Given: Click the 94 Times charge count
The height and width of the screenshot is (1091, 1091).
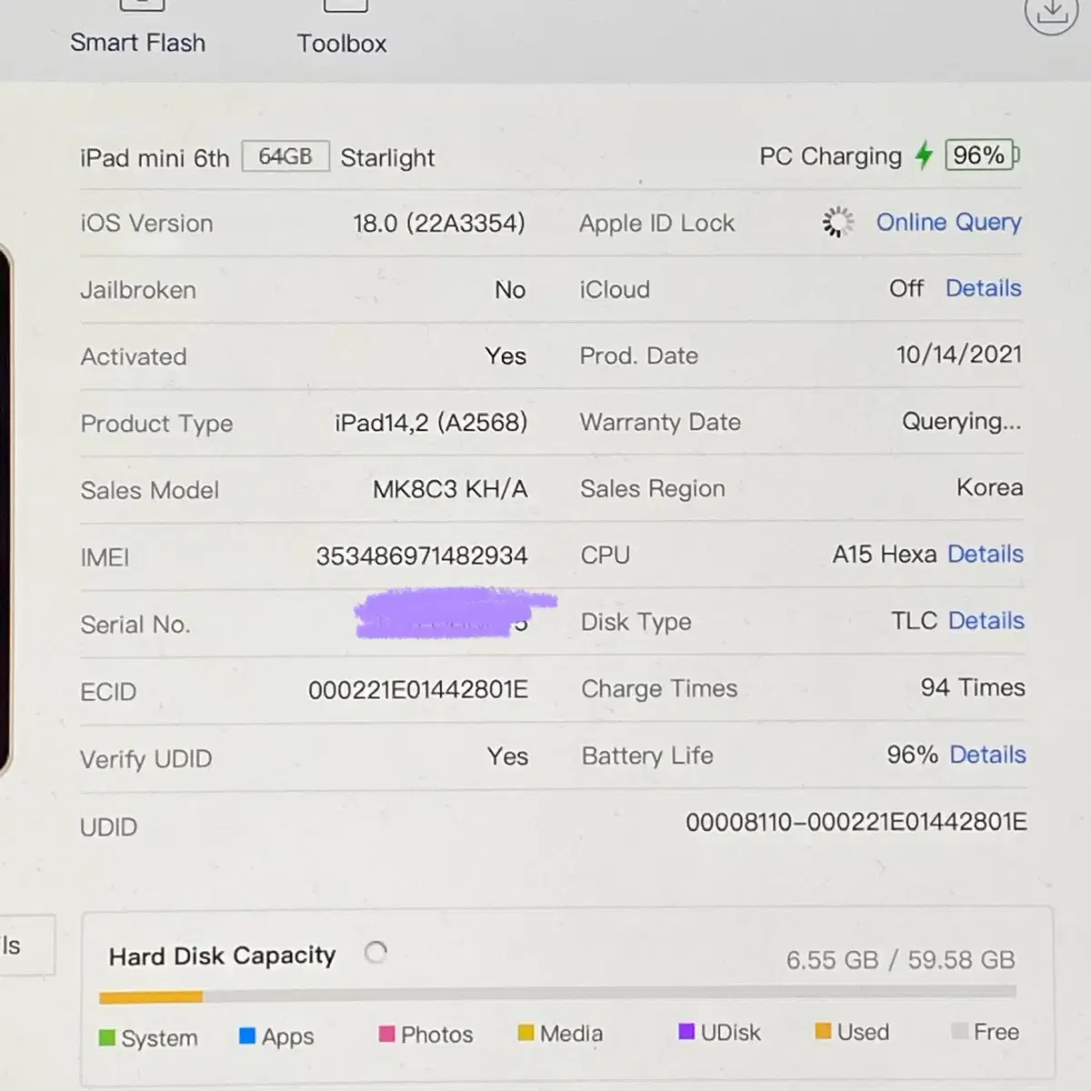Looking at the screenshot, I should (973, 687).
